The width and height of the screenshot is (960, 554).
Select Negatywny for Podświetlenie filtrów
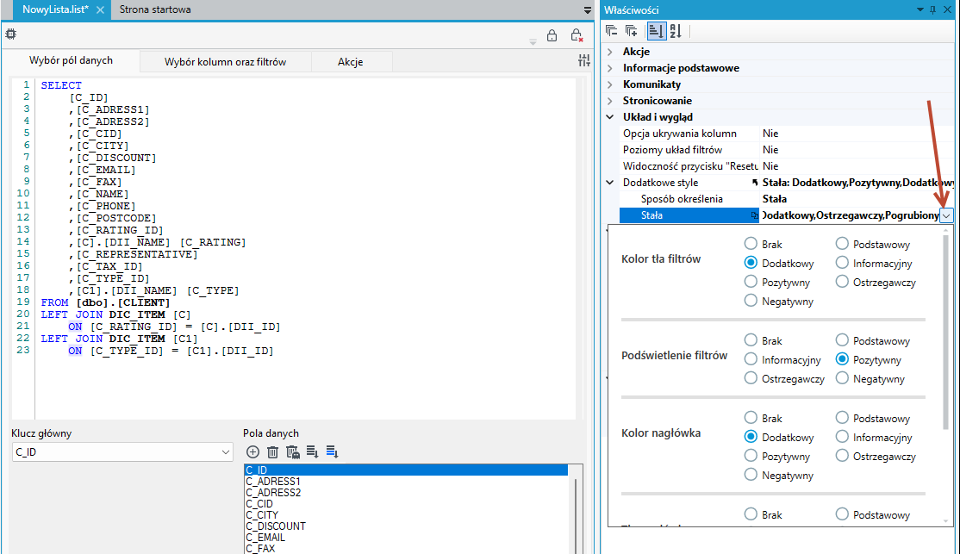coord(870,378)
